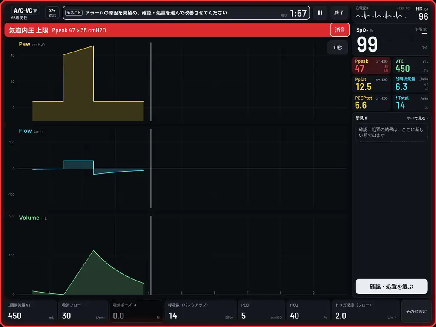The image size is (436, 327).
Task: Select the Pplat 12.5 reading tile
Action: [x=371, y=84]
